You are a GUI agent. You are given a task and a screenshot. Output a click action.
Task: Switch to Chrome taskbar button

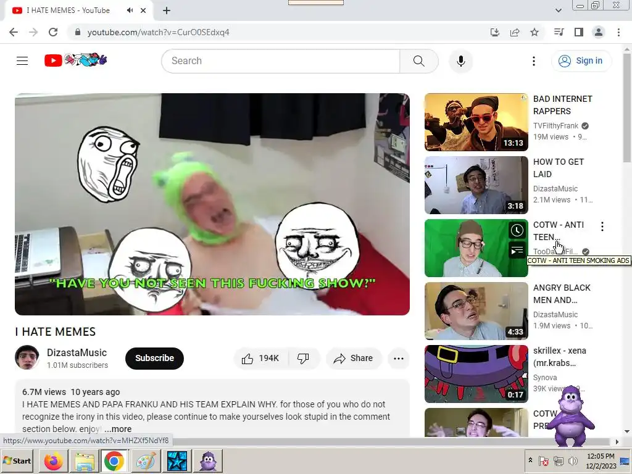click(x=114, y=460)
